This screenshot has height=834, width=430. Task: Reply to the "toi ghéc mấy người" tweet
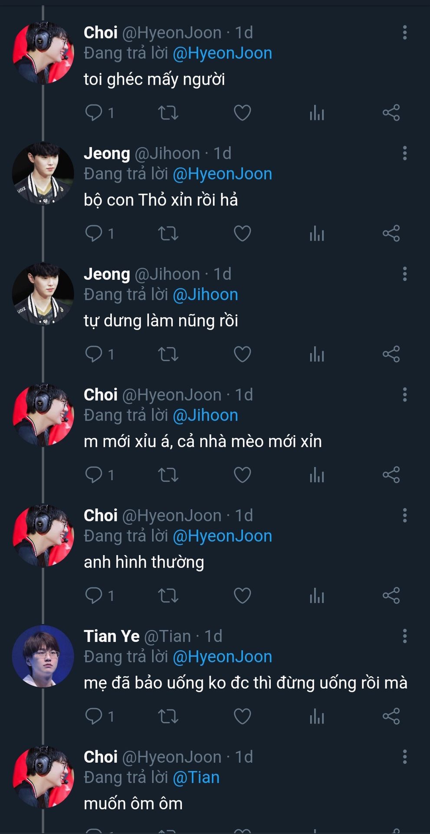(x=94, y=113)
